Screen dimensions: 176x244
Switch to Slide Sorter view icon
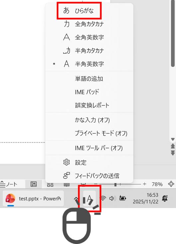[x=50, y=185]
